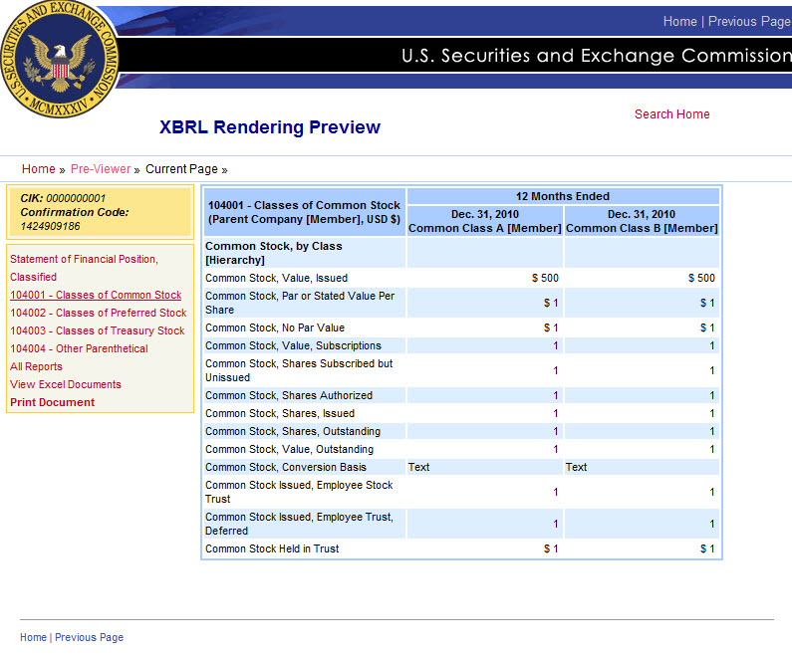
Task: Select Conversion Basis Text under Class B
Action: tap(576, 467)
